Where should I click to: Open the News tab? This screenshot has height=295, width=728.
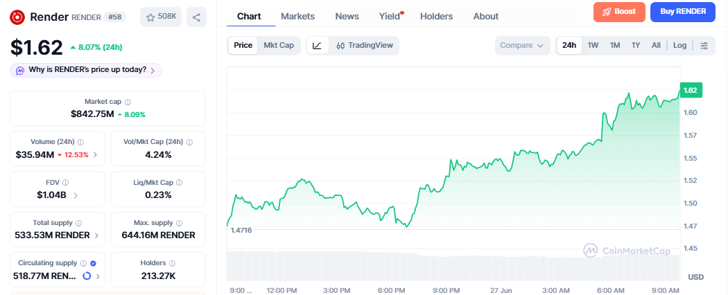pyautogui.click(x=347, y=16)
